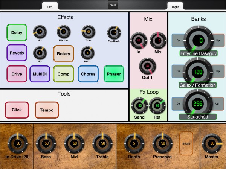Toggle the Reverb effect
Screen dimensions: 226x169
17,53
